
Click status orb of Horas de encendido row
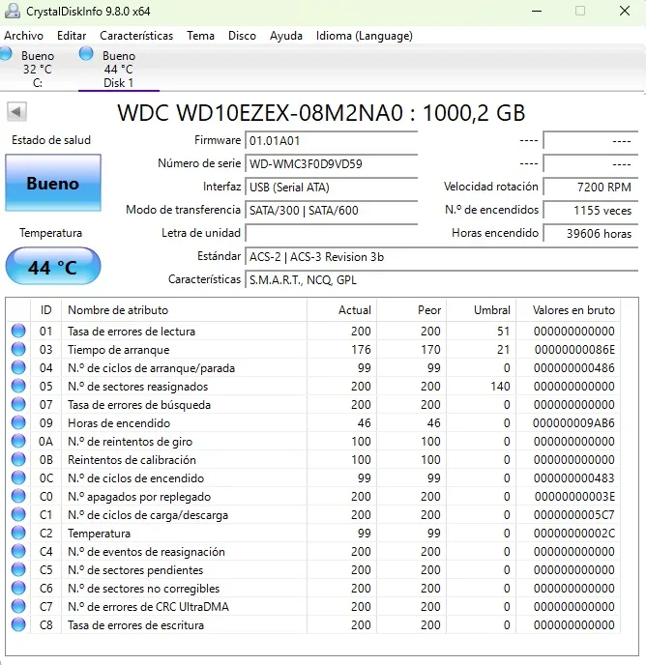coord(18,422)
